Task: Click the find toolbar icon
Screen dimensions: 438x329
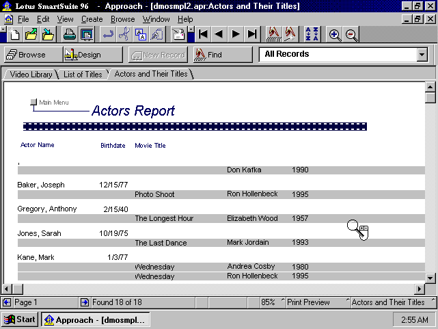Action: 274,34
